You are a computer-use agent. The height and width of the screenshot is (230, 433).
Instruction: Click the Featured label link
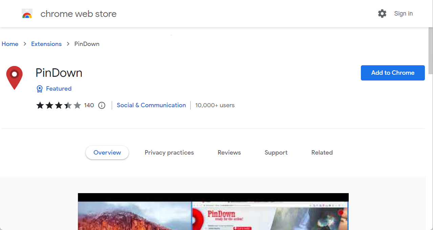59,89
